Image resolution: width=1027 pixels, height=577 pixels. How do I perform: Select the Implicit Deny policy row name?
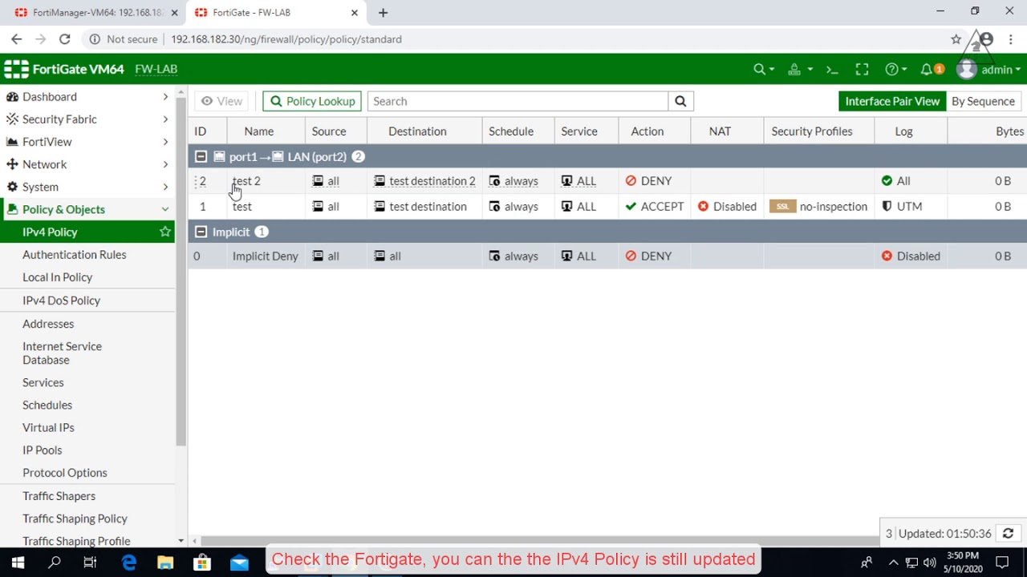(x=265, y=256)
